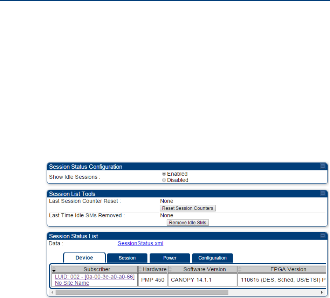Open LUID: 002 subscriber link

coord(95,277)
